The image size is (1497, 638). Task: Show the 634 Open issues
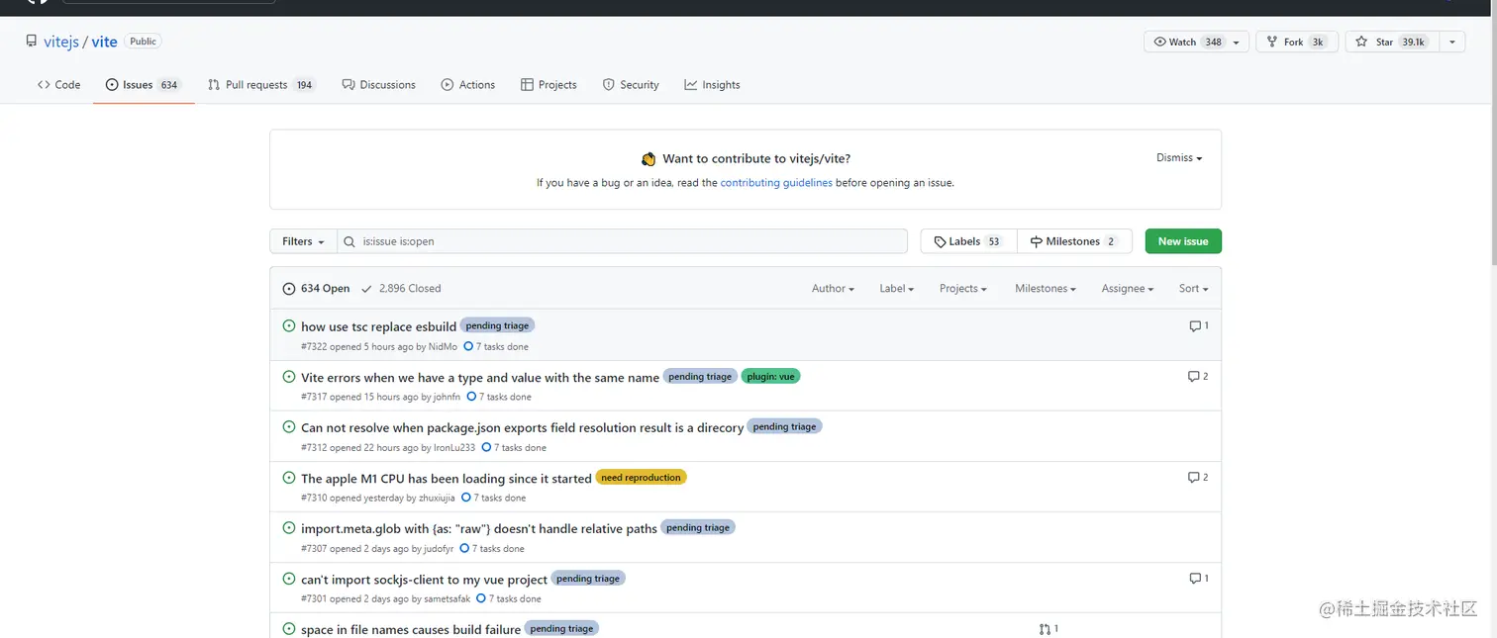pos(316,289)
